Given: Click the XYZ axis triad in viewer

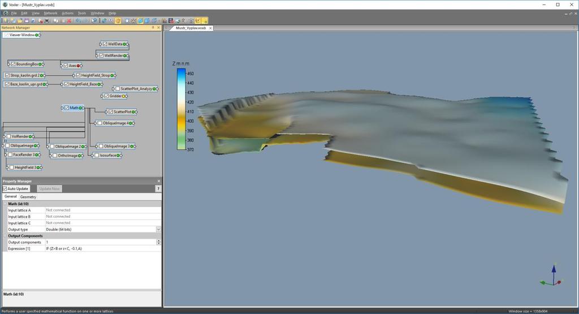Looking at the screenshot, I should click(x=552, y=276).
